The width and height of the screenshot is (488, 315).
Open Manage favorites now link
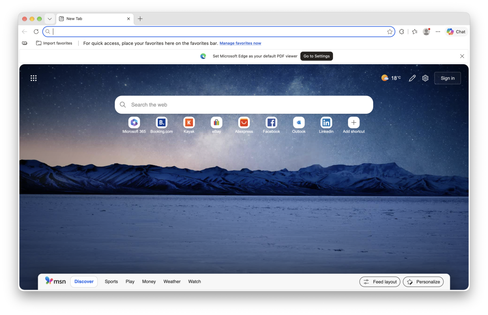click(240, 43)
